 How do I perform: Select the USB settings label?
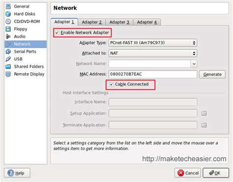(18, 59)
